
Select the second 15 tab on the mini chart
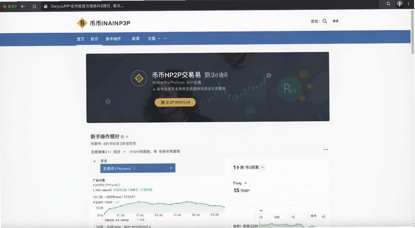pos(293,217)
